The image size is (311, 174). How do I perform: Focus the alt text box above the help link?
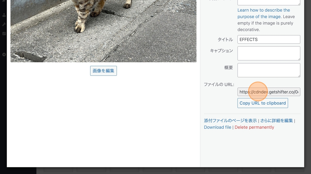tap(269, 3)
